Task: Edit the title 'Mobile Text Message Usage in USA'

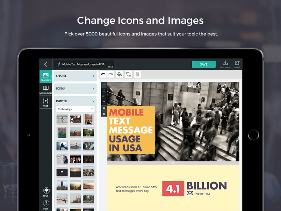Action: pyautogui.click(x=83, y=64)
